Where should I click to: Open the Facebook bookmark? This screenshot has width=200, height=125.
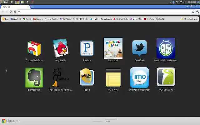pyautogui.click(x=16, y=19)
